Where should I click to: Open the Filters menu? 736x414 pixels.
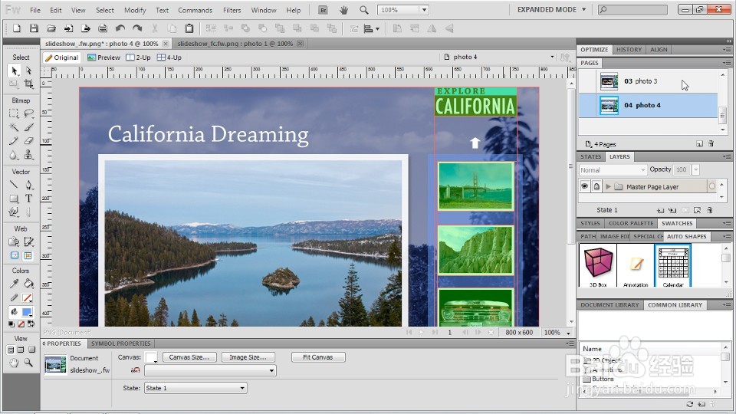[x=232, y=10]
